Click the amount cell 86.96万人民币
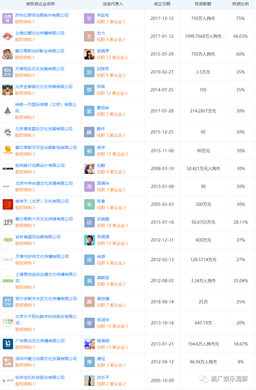This screenshot has width=256, height=390. [x=203, y=362]
